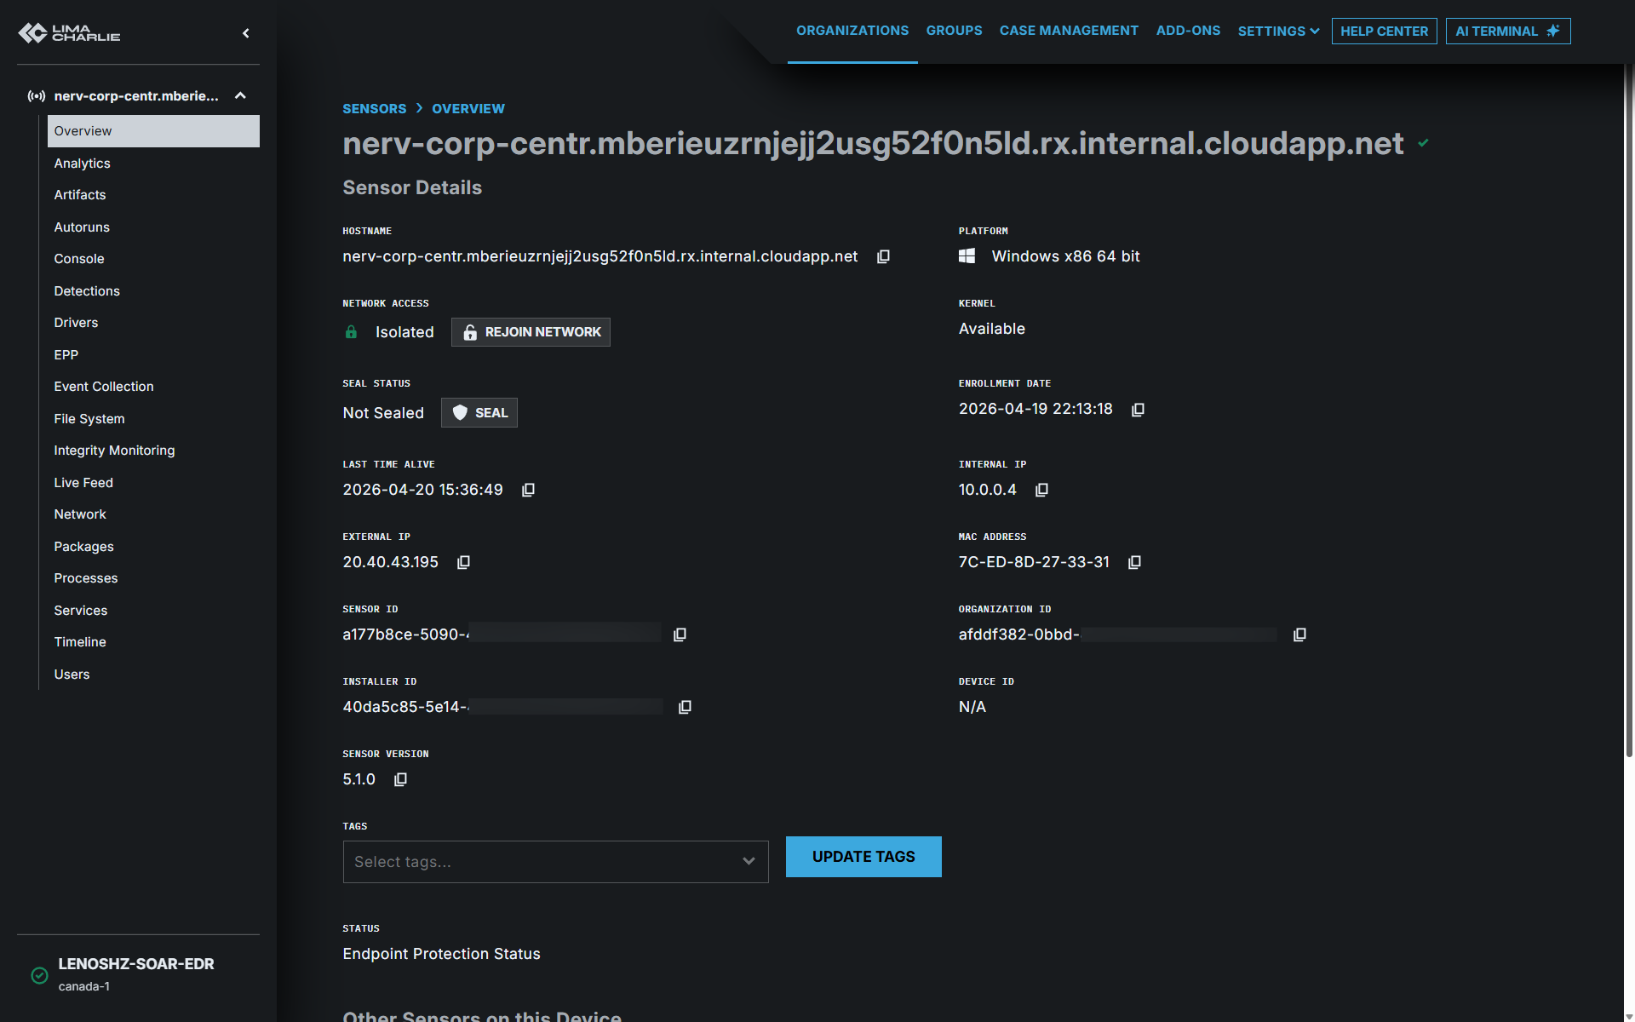Open the Select tags dropdown

point(555,862)
